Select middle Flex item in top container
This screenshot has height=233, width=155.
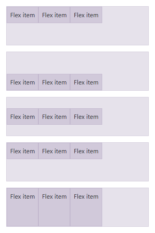pos(54,15)
